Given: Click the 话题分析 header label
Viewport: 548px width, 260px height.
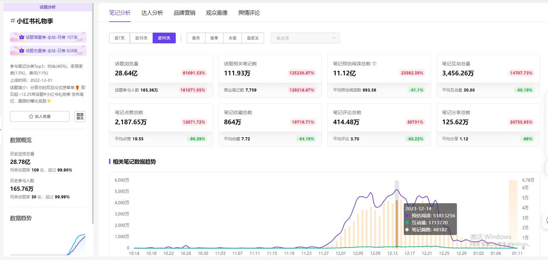Looking at the screenshot, I should [48, 7].
